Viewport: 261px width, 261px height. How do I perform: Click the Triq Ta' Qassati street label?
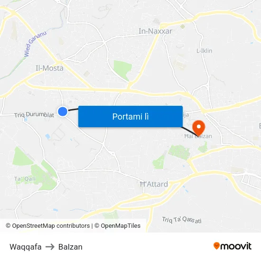pos(182,220)
